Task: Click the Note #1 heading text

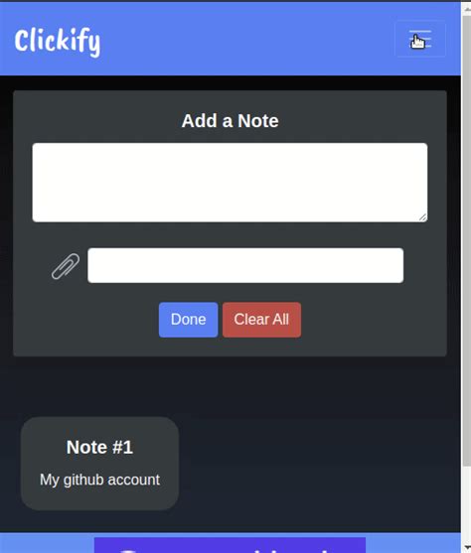Action: coord(100,447)
